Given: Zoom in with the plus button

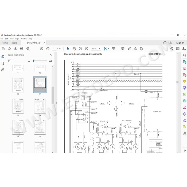Looking at the screenshot, I should click(87, 49).
